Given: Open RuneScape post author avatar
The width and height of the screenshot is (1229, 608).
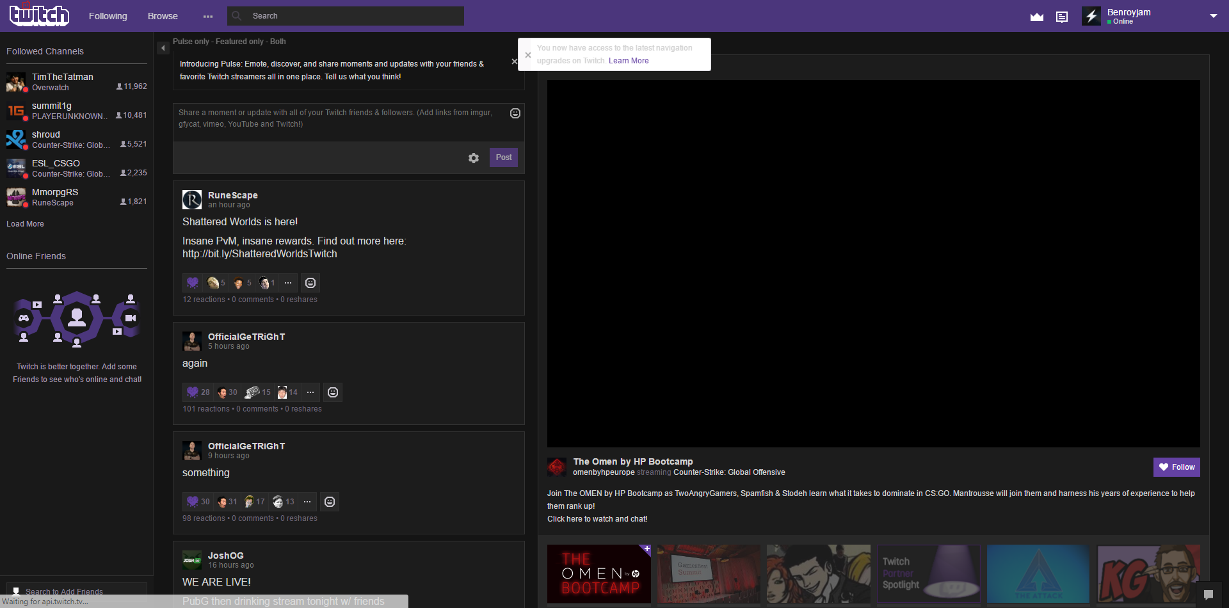Looking at the screenshot, I should [x=192, y=200].
